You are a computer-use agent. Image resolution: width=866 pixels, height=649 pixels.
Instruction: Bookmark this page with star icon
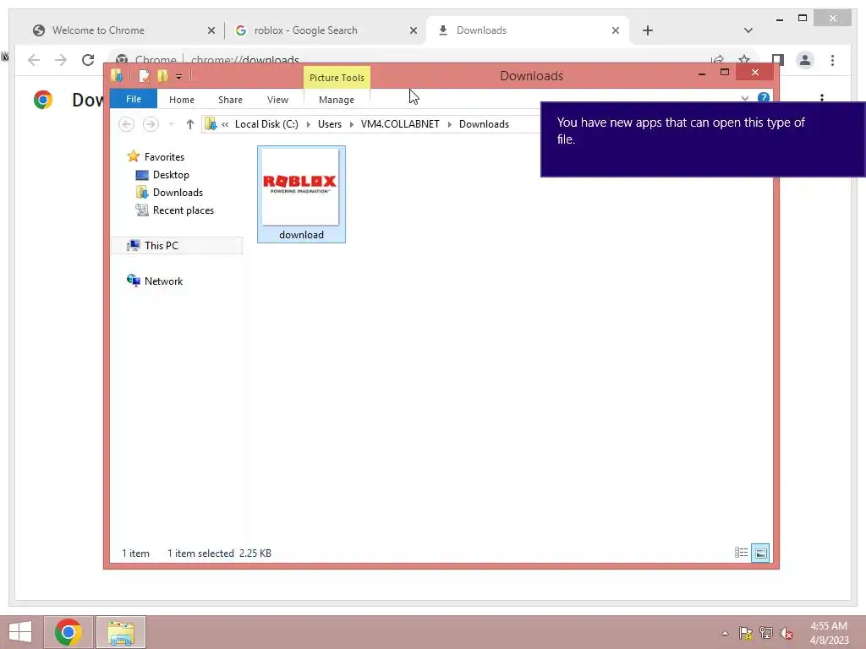(x=744, y=60)
